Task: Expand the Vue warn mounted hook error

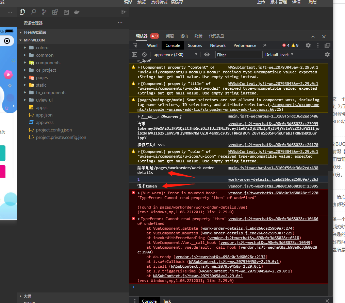Action: [139, 193]
